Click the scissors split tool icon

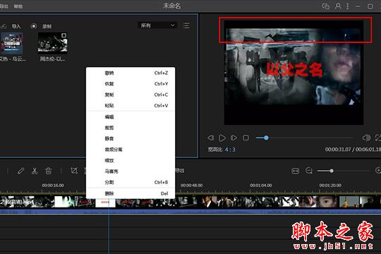(35, 171)
